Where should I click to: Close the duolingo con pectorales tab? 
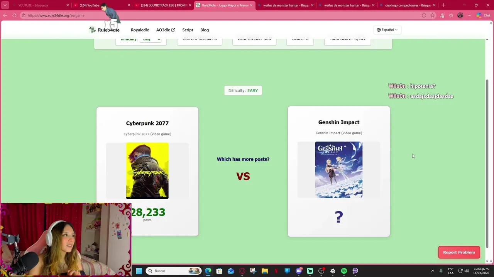click(434, 5)
